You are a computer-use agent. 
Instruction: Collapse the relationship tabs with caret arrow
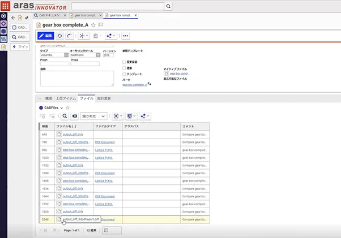point(40,98)
